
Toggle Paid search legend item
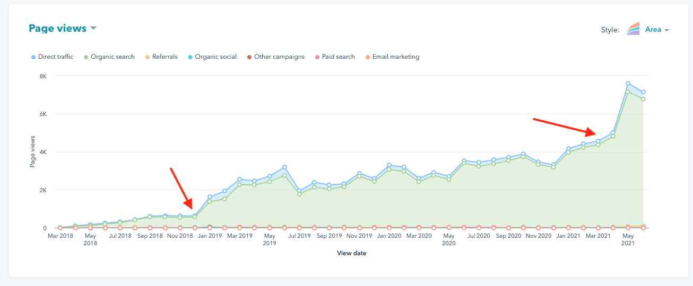[x=338, y=57]
